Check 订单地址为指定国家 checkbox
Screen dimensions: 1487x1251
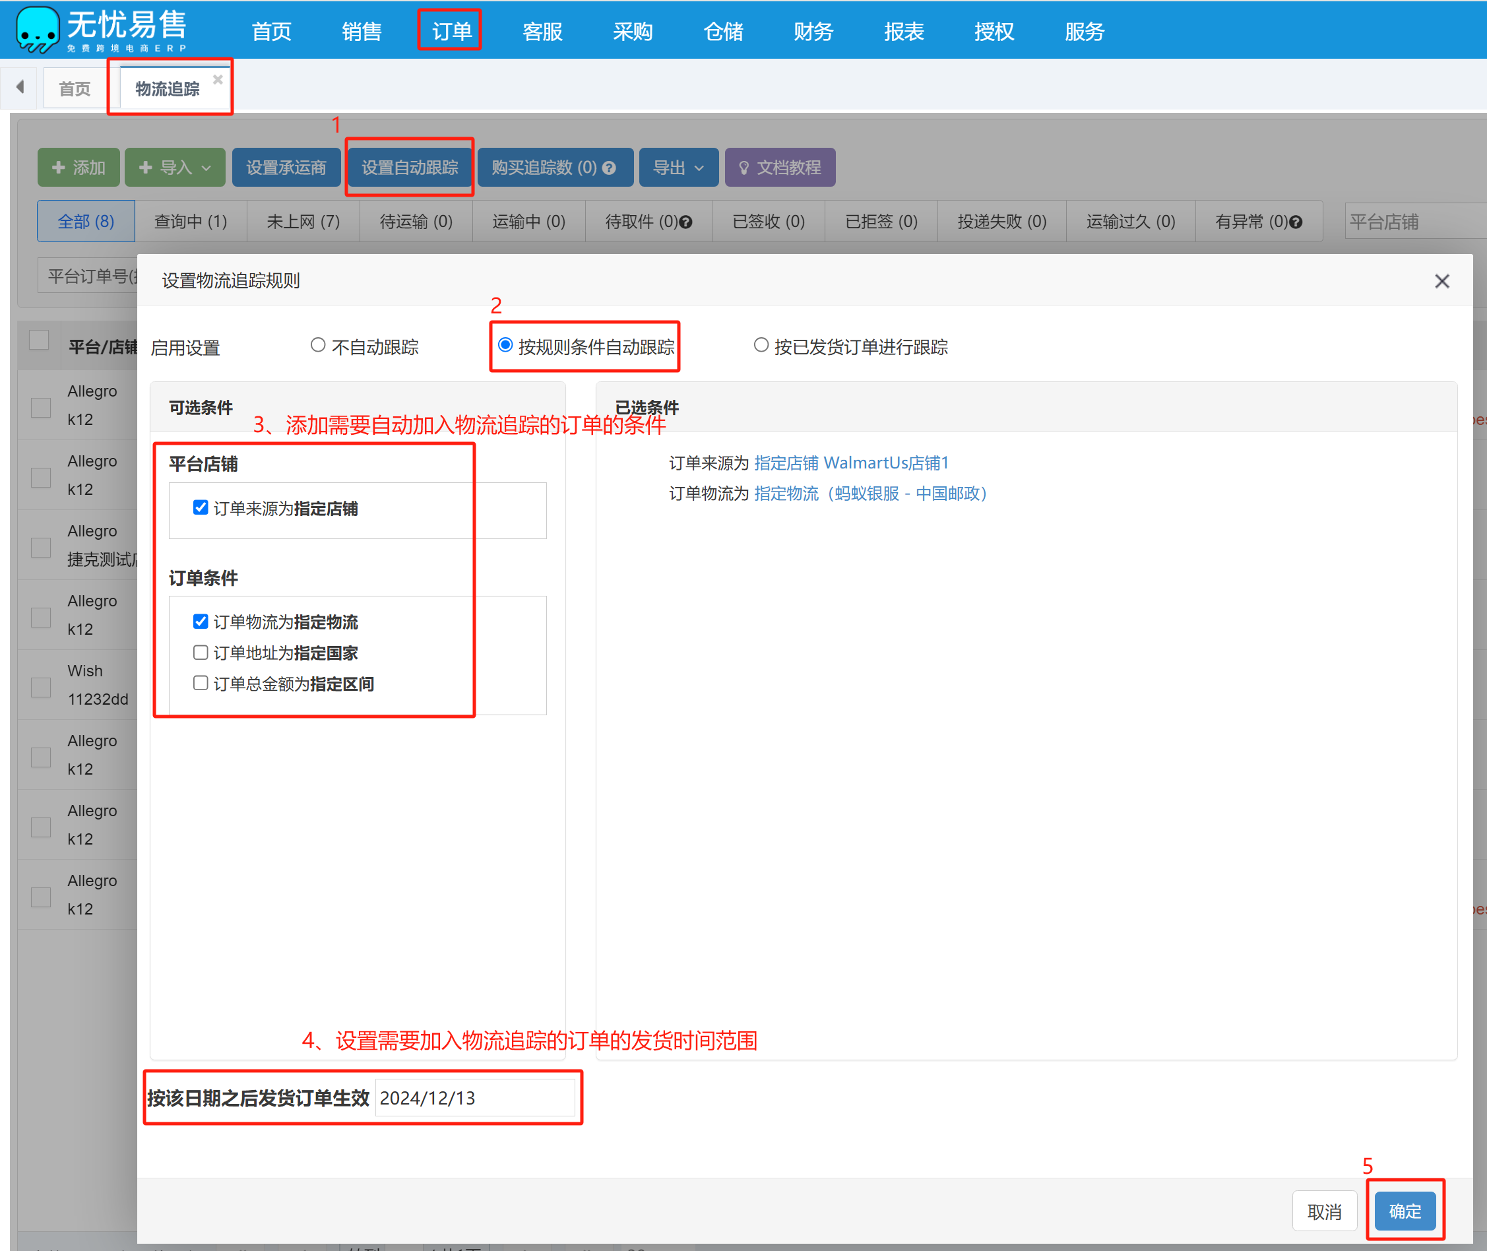point(201,652)
